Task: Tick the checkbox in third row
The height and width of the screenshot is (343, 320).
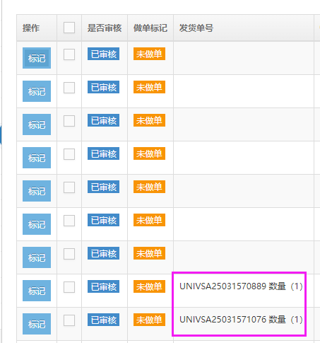Action: click(69, 121)
